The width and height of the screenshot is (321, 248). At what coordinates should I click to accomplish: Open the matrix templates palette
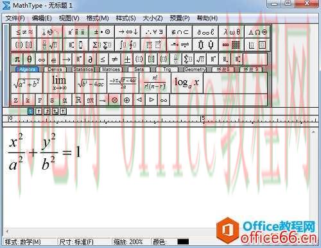[x=231, y=45]
